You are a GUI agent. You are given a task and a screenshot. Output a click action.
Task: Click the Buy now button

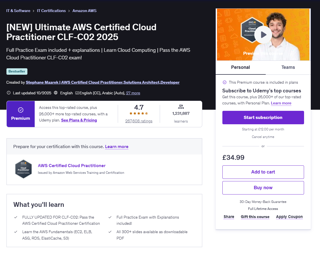tap(263, 188)
